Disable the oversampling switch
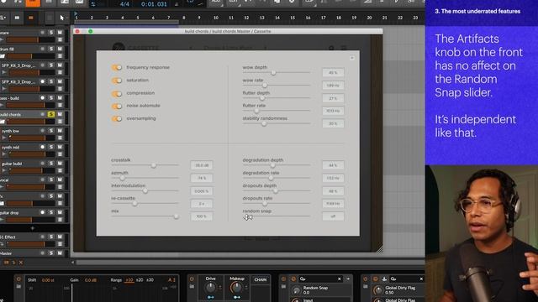The height and width of the screenshot is (302, 538). (x=117, y=119)
